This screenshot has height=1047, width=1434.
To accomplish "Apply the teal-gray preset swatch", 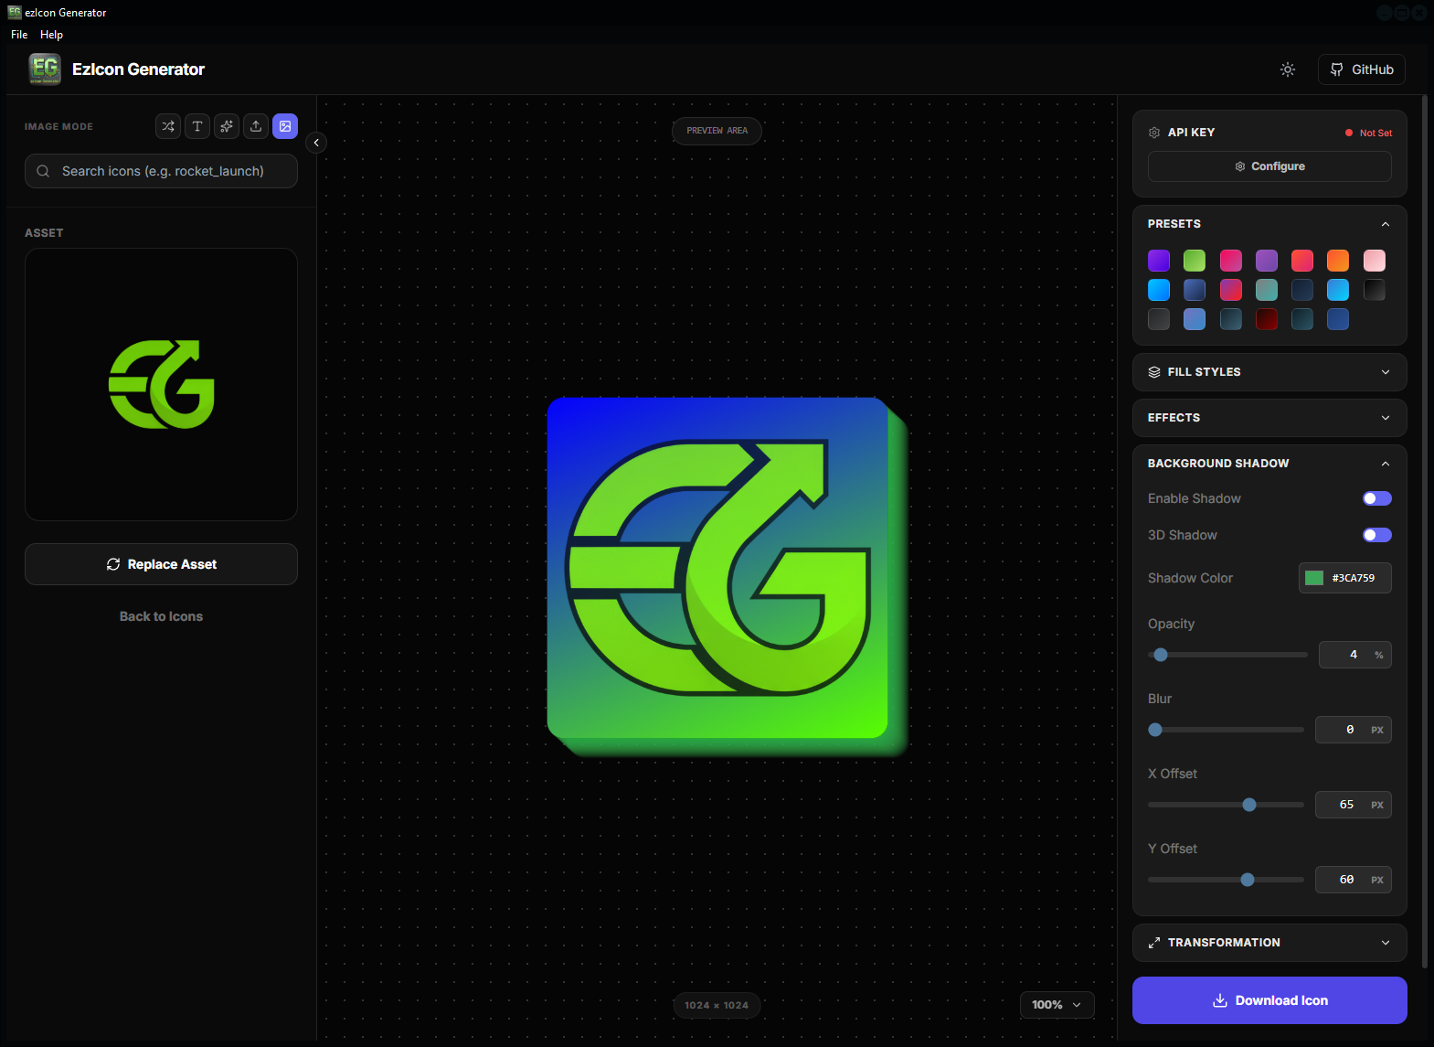I will 1267,290.
